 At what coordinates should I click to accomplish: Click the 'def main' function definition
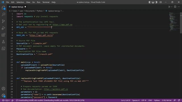pos(28,62)
